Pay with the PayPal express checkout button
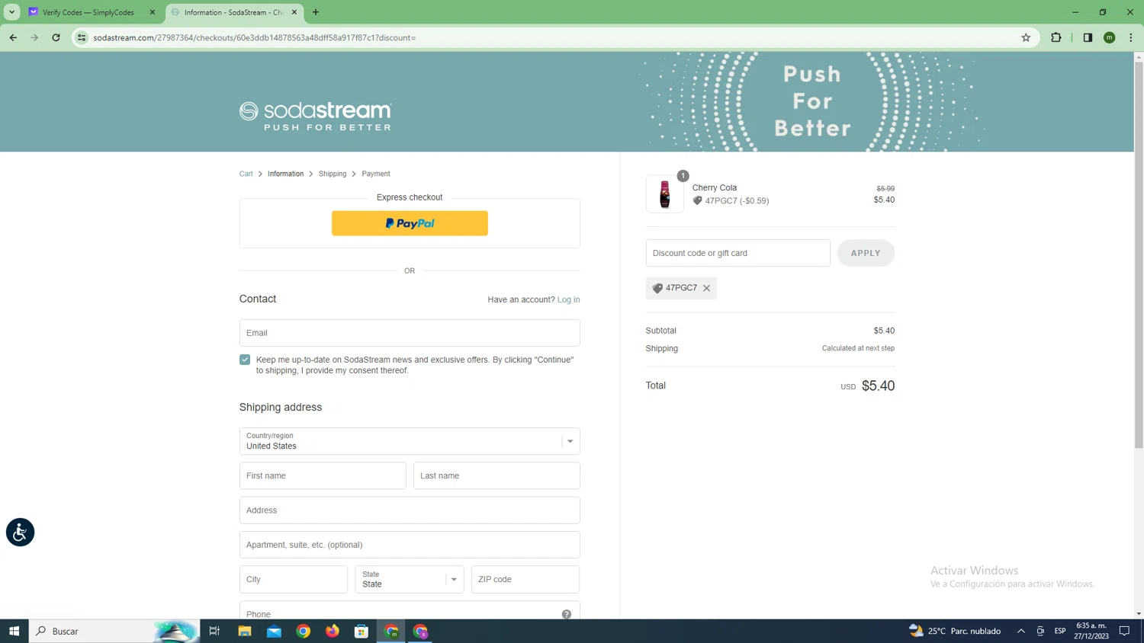Image resolution: width=1144 pixels, height=643 pixels. click(x=410, y=223)
